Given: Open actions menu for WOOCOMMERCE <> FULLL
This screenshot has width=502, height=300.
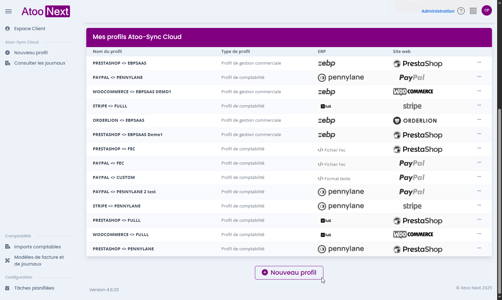Looking at the screenshot, I should point(479,234).
